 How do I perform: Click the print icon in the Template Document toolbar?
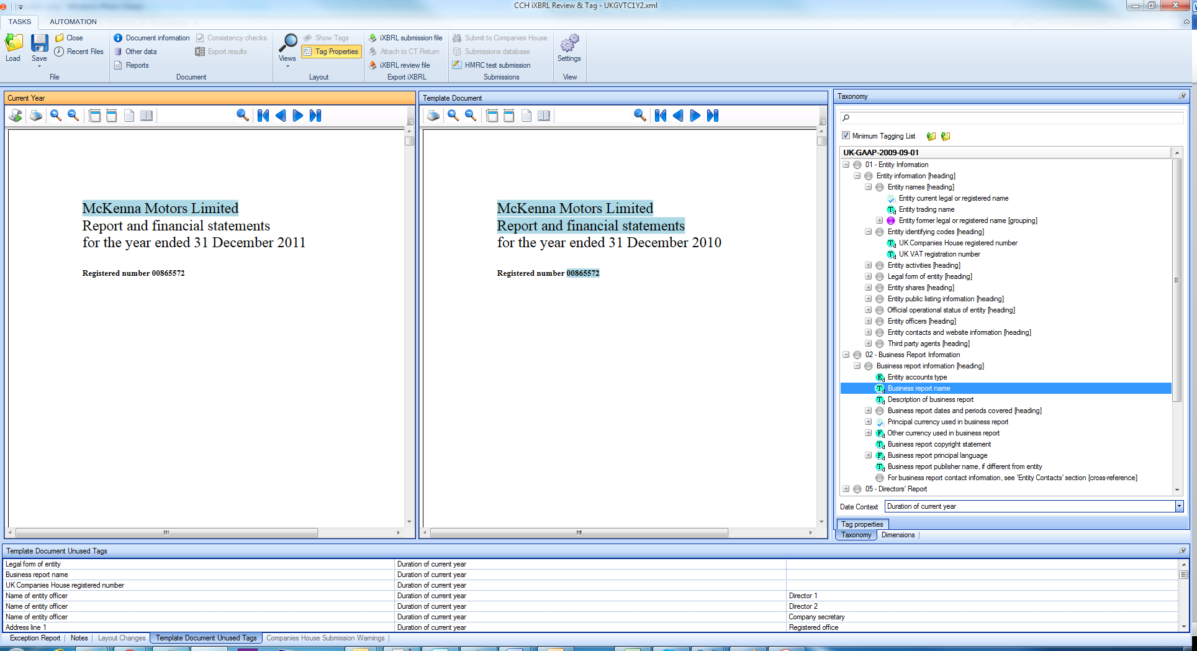pos(433,116)
